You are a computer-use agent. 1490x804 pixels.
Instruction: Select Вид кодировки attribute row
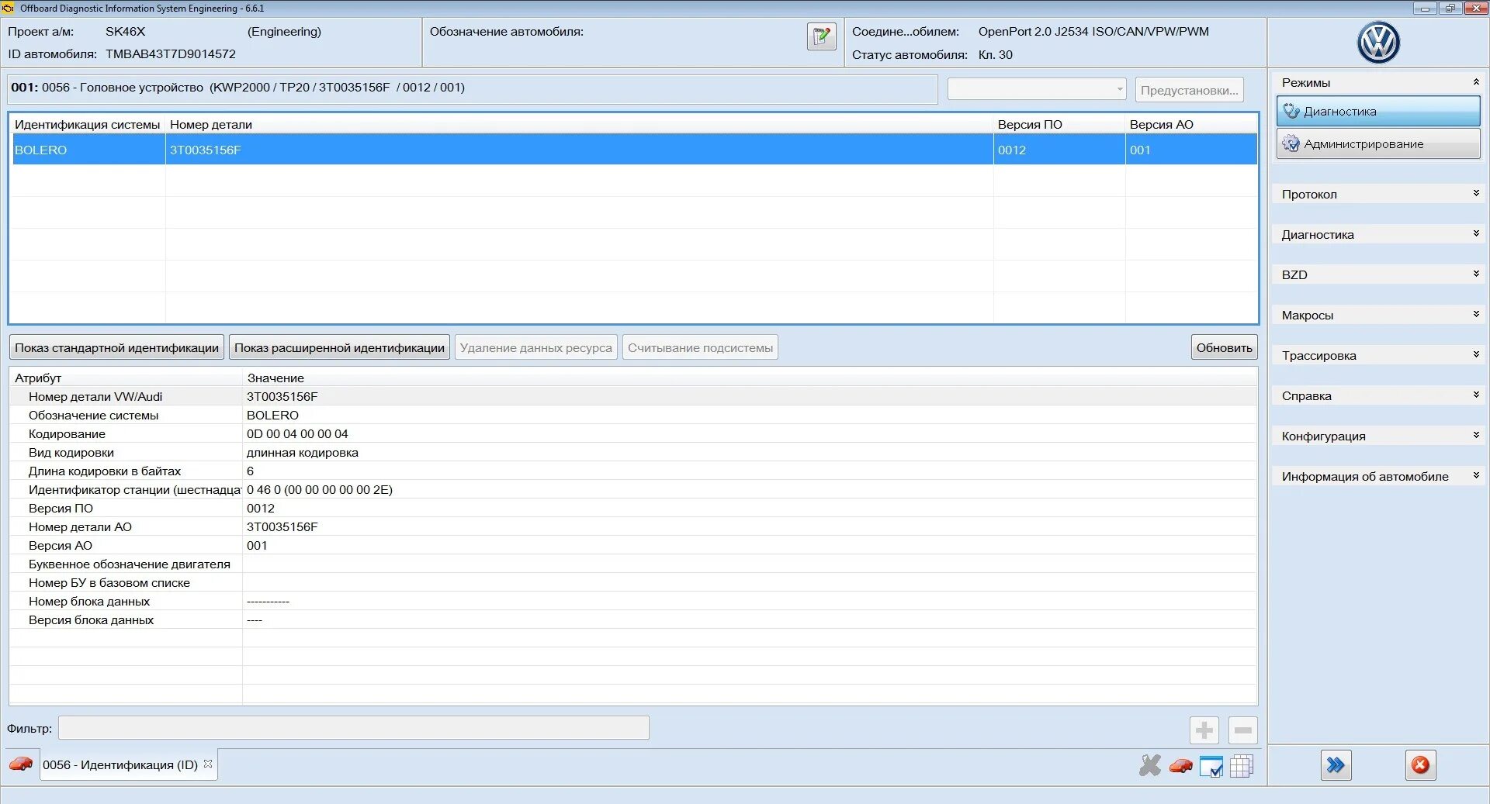633,452
